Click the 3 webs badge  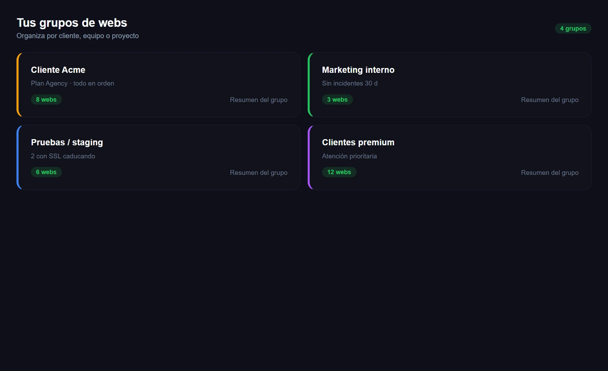pos(337,100)
